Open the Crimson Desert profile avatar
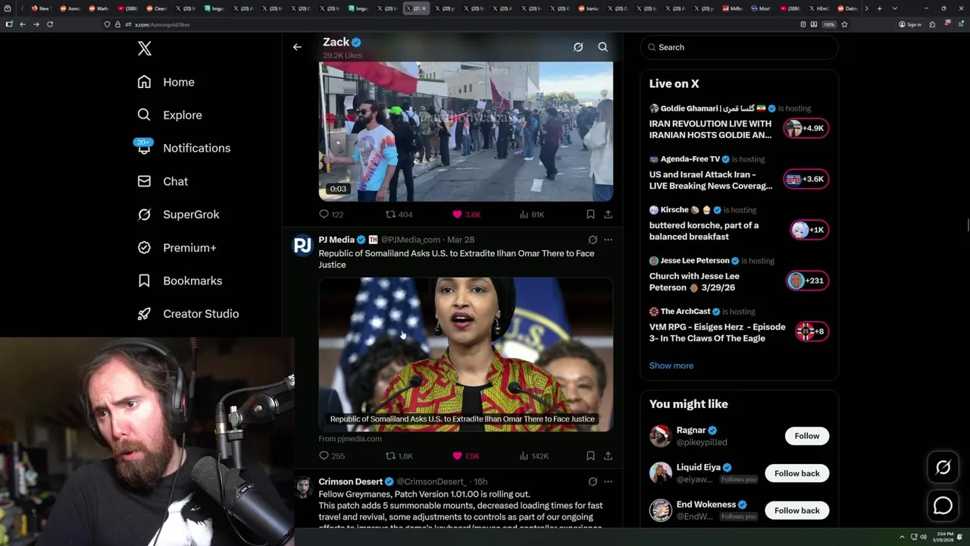970x546 pixels. [x=302, y=487]
